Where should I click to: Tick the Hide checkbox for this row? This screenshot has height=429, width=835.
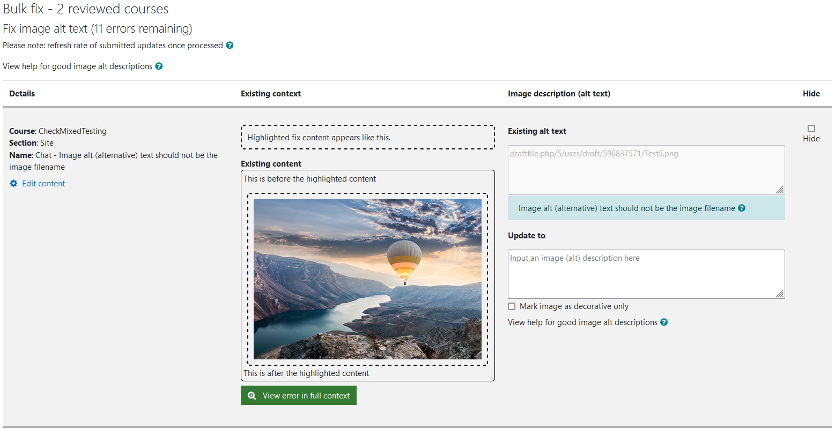pyautogui.click(x=811, y=129)
